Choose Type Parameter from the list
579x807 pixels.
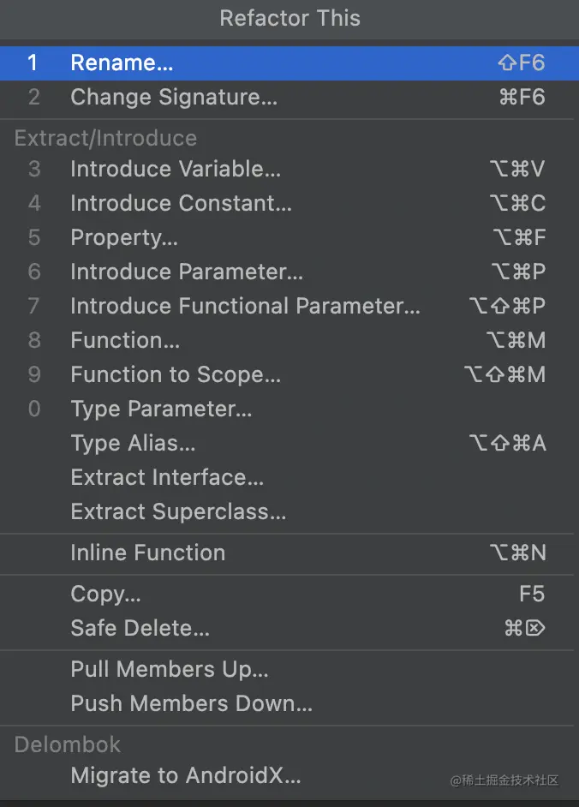point(161,409)
